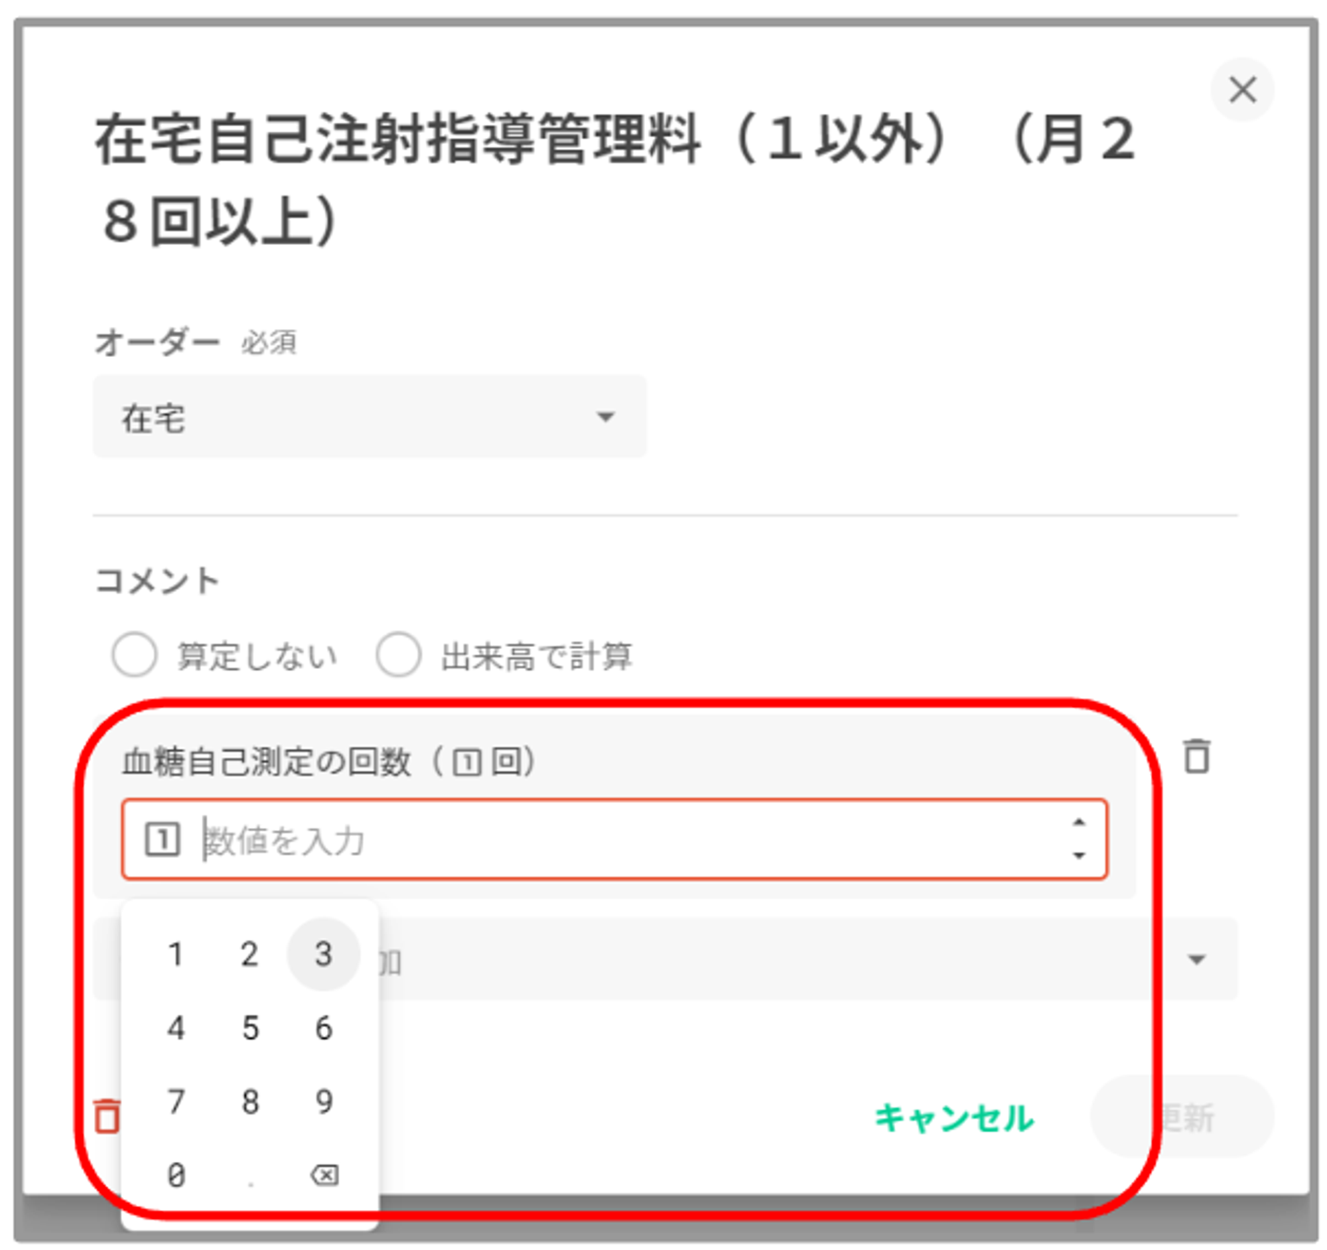Click the red trash icon at bottom left

click(107, 1116)
